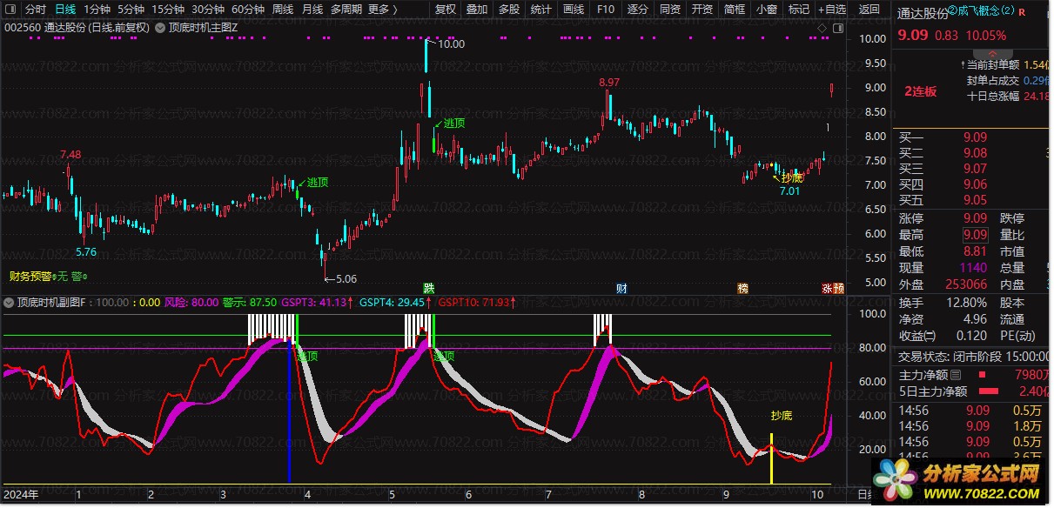
Task: Click the list icon beside 主力净额
Action: (957, 375)
